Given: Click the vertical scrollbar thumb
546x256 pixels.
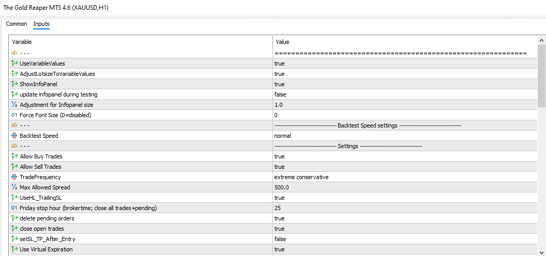Looking at the screenshot, I should click(541, 75).
